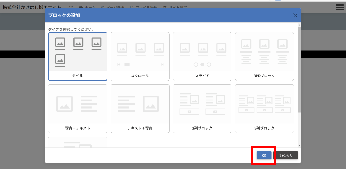346x169 pixels.
Task: Choose the スクロール block type
Action: coord(140,57)
